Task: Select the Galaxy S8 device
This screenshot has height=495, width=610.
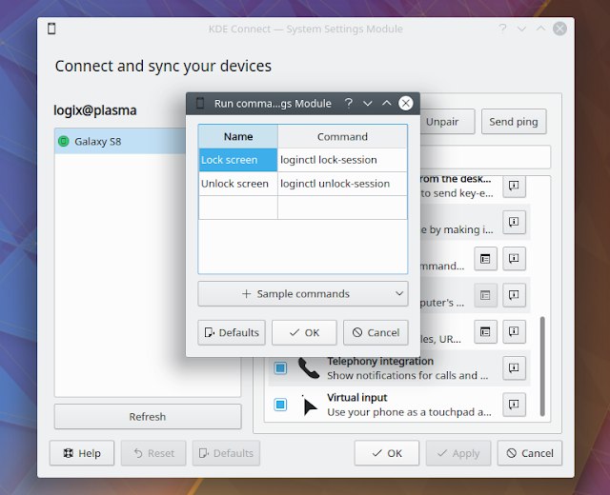Action: 121,141
